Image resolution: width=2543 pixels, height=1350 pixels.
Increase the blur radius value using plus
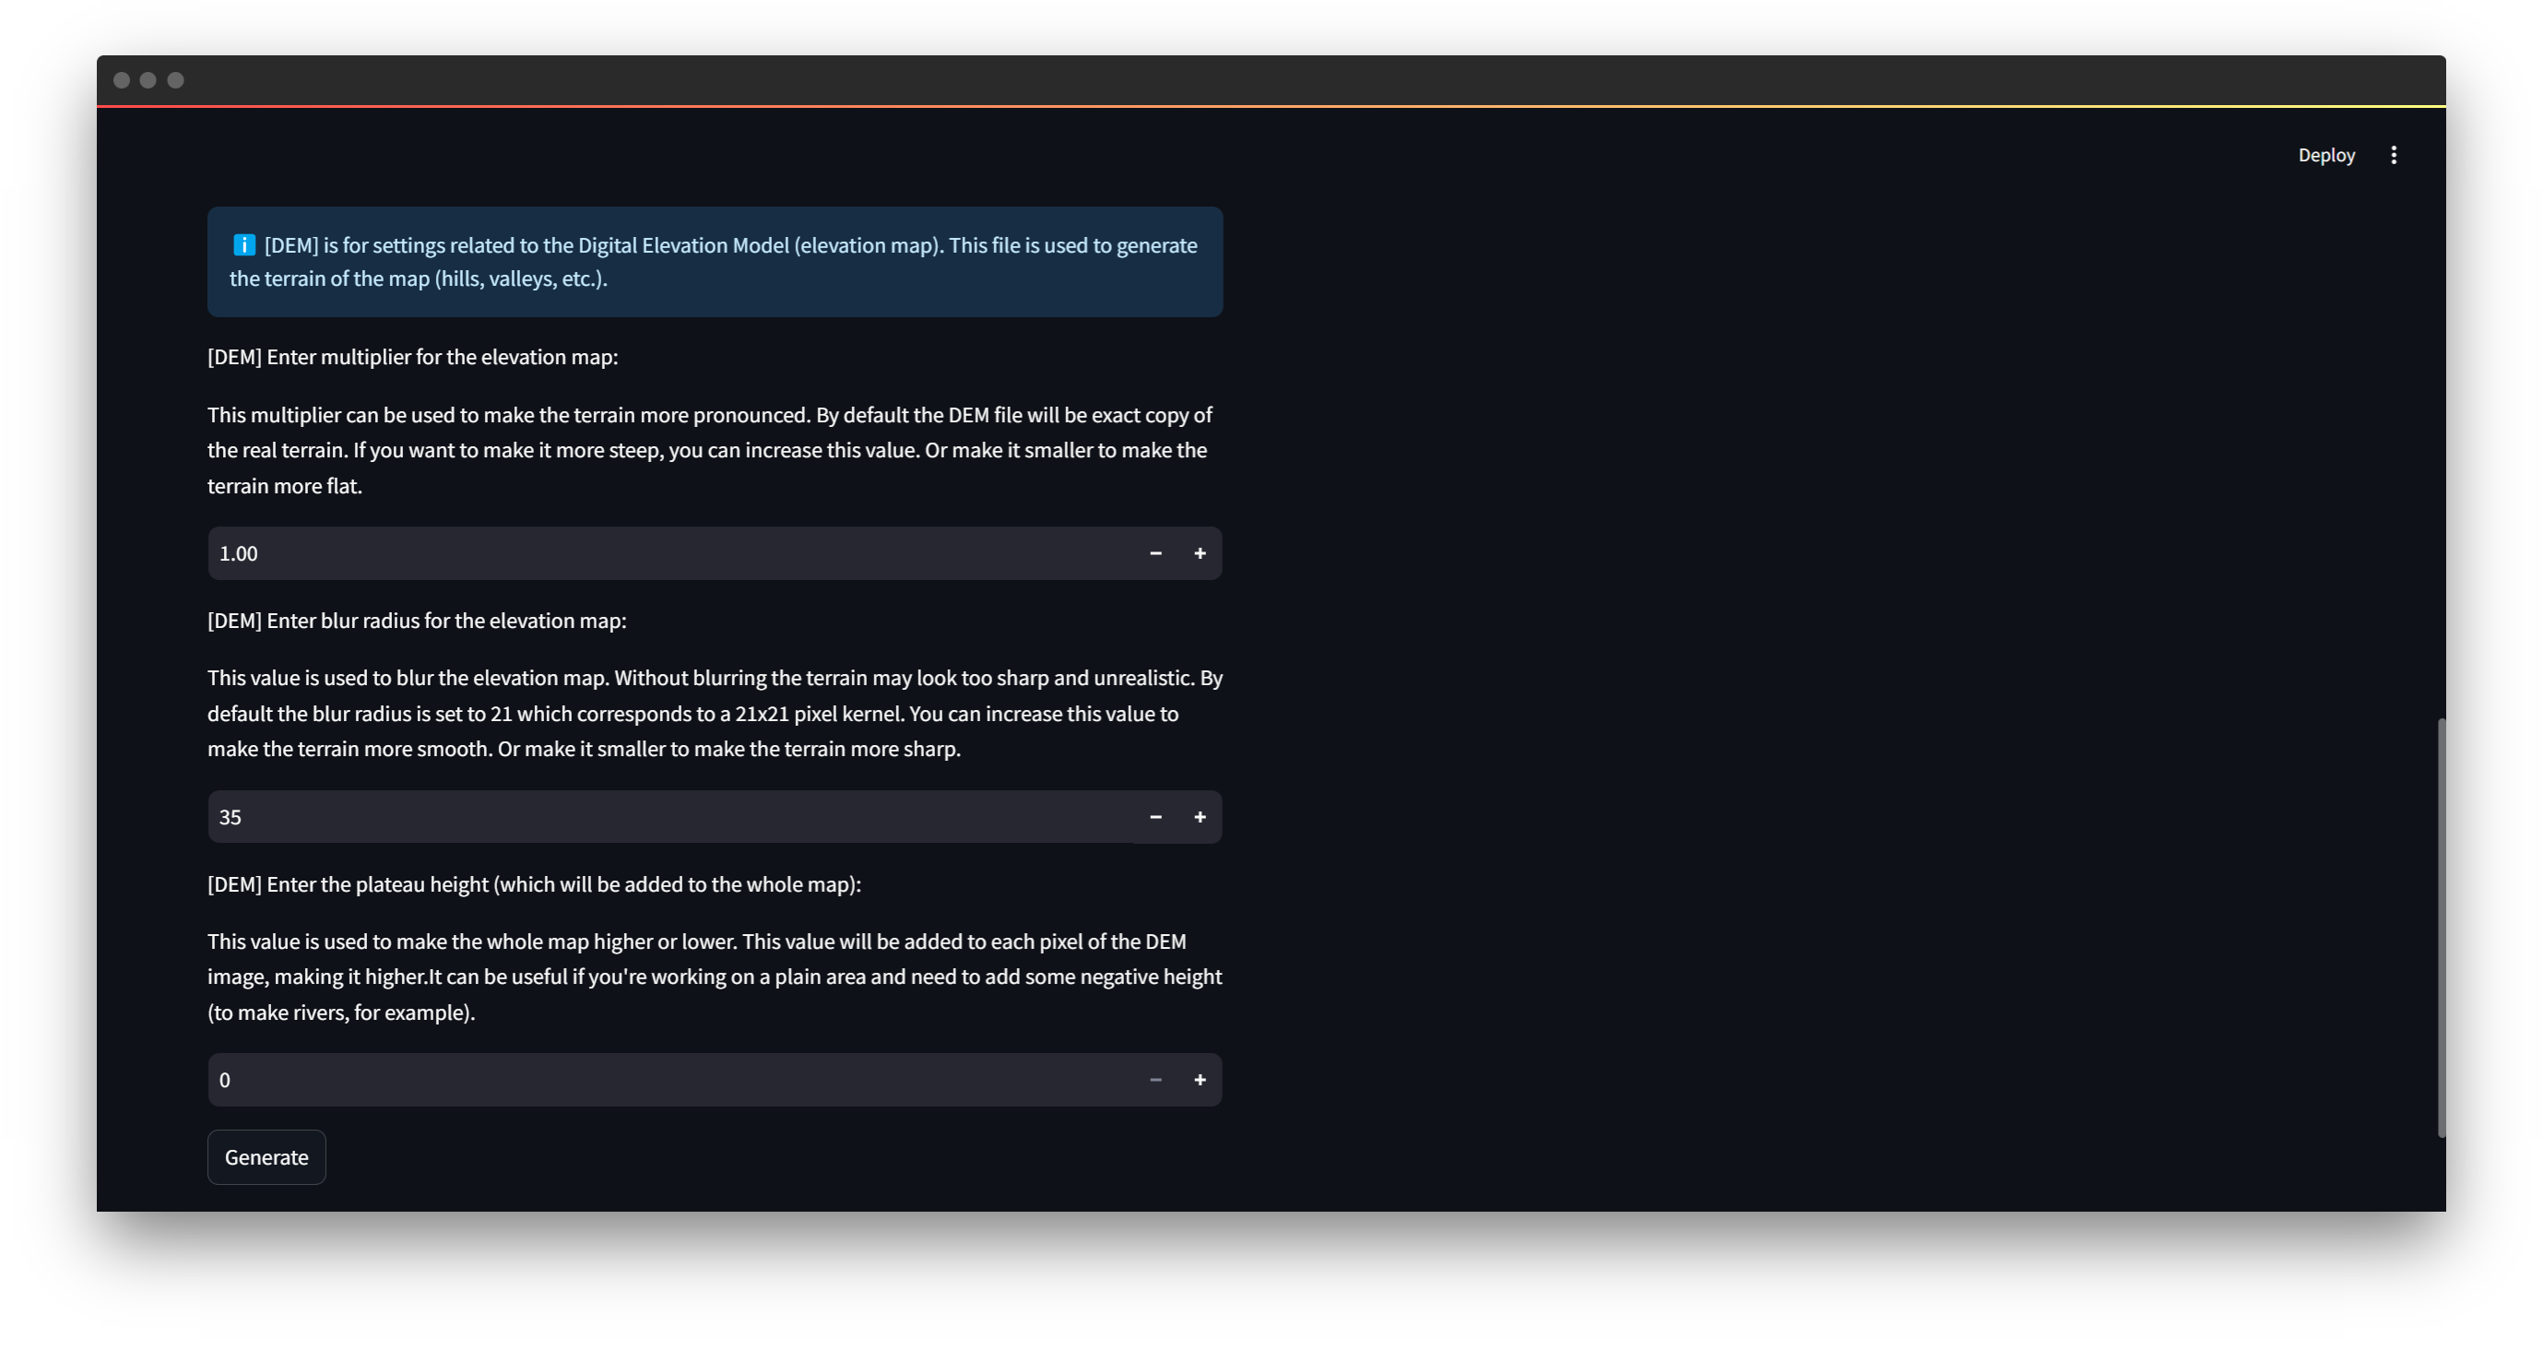click(x=1200, y=817)
